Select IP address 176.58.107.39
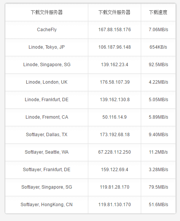This screenshot has width=180, height=221. pos(115,82)
